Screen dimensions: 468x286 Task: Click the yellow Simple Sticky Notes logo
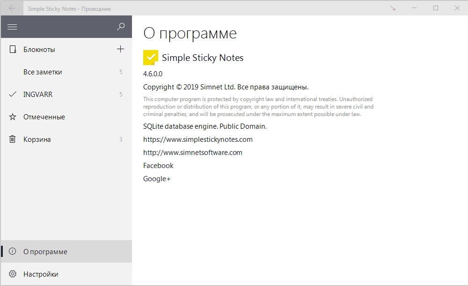click(x=151, y=58)
